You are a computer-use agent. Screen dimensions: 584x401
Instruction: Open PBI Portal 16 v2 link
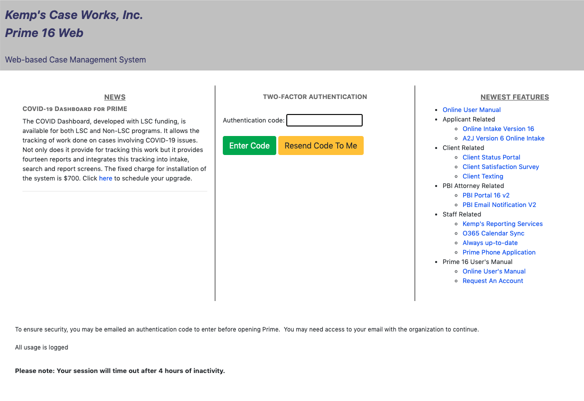[x=486, y=195]
